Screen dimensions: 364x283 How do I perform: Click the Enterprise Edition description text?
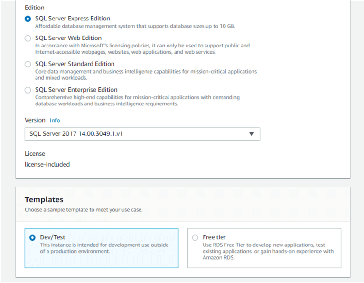[x=137, y=101]
